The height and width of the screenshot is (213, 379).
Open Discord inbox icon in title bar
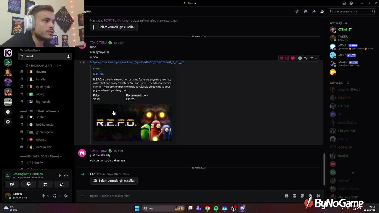point(344,3)
